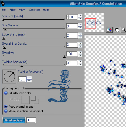Increase Star Size with up arrow
Screen dimensions: 126x127
(80, 16)
